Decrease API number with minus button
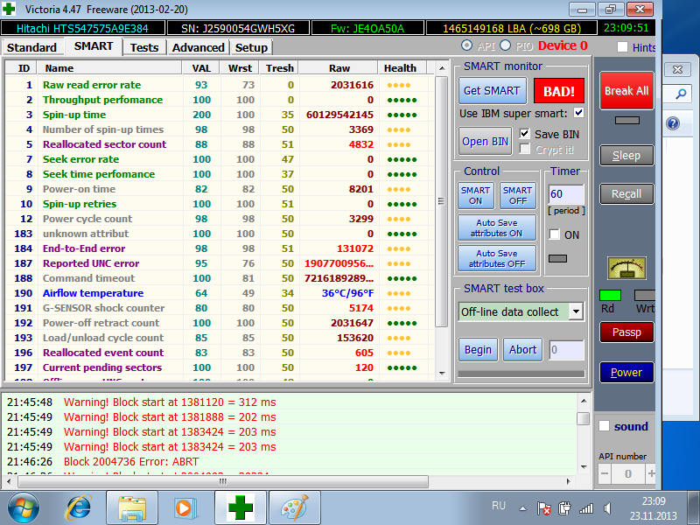 pyautogui.click(x=605, y=473)
